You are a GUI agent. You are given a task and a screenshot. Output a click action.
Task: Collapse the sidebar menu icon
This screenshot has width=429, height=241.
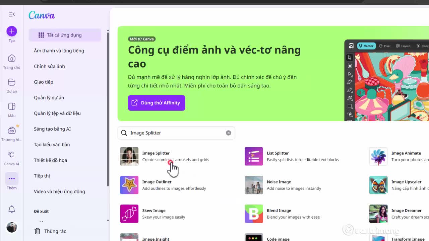tap(12, 14)
